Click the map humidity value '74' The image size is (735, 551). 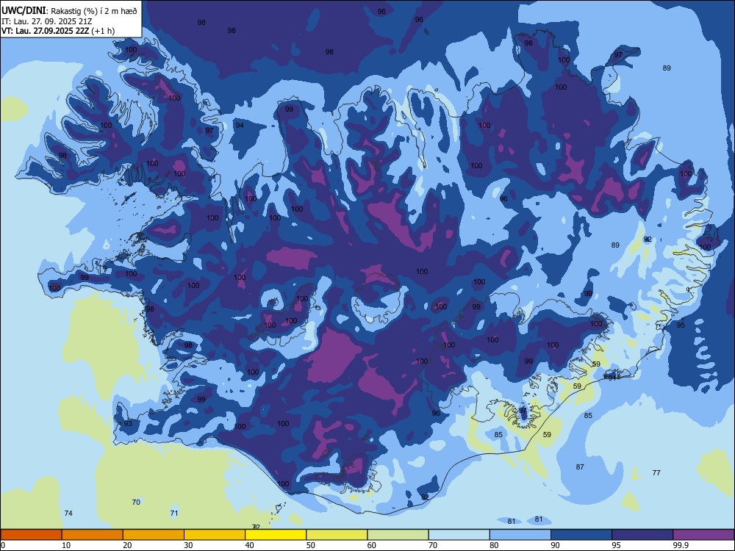[x=68, y=513]
